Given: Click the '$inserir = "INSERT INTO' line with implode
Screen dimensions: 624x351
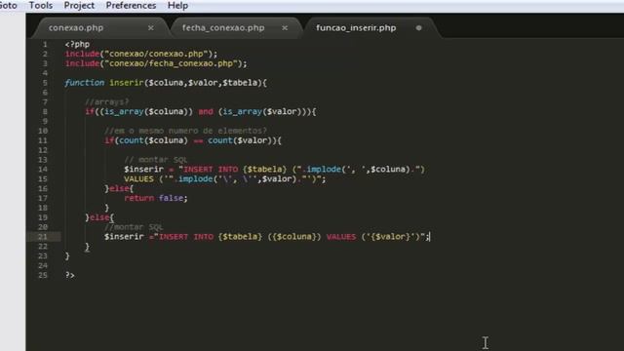Looking at the screenshot, I should click(275, 169).
